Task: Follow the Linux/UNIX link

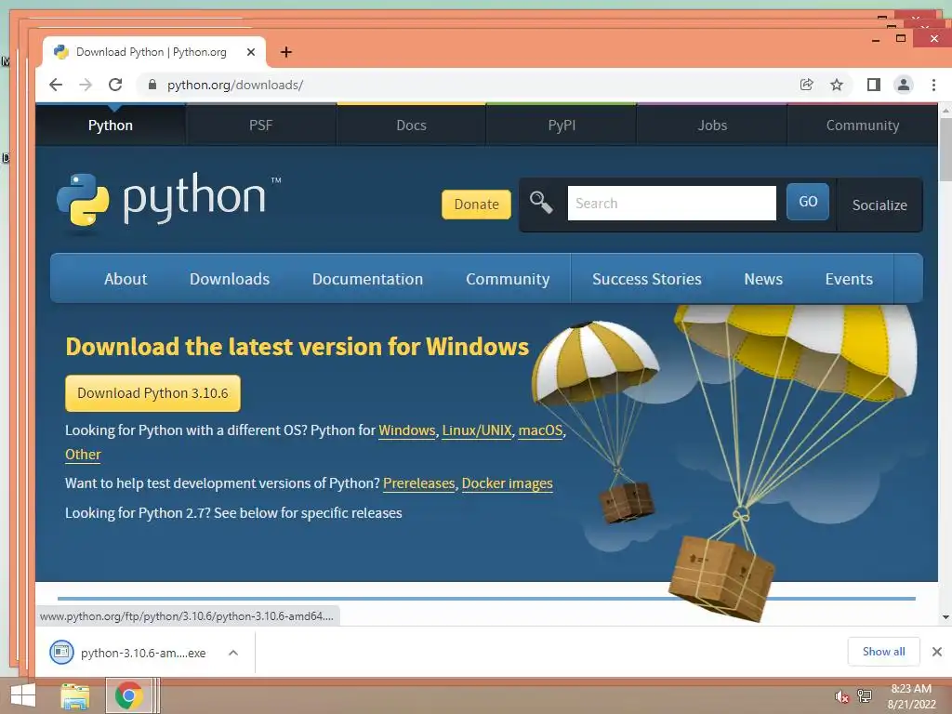Action: 477,430
